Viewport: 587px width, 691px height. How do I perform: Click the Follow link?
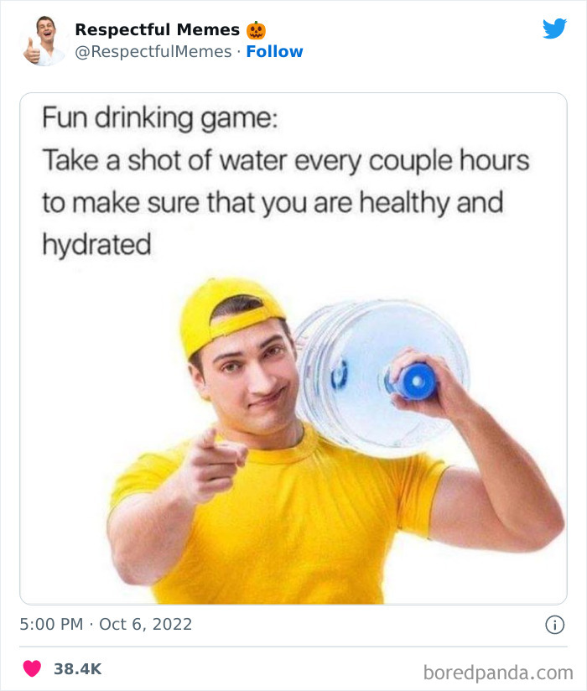(277, 51)
